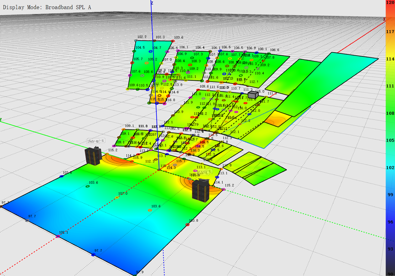Select the right loudspeaker array model
Screen dimensions: 395x276
201,190
